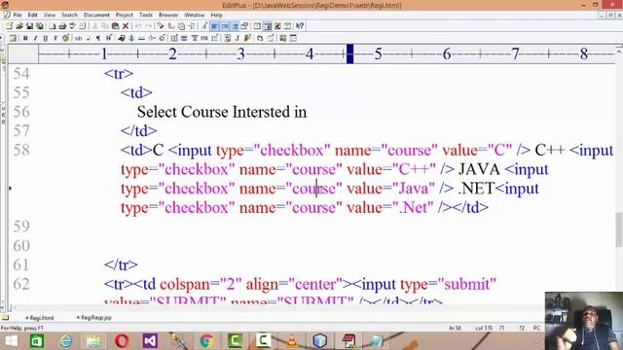The height and width of the screenshot is (350, 623).
Task: Open Visual Studio from the taskbar
Action: [x=150, y=341]
